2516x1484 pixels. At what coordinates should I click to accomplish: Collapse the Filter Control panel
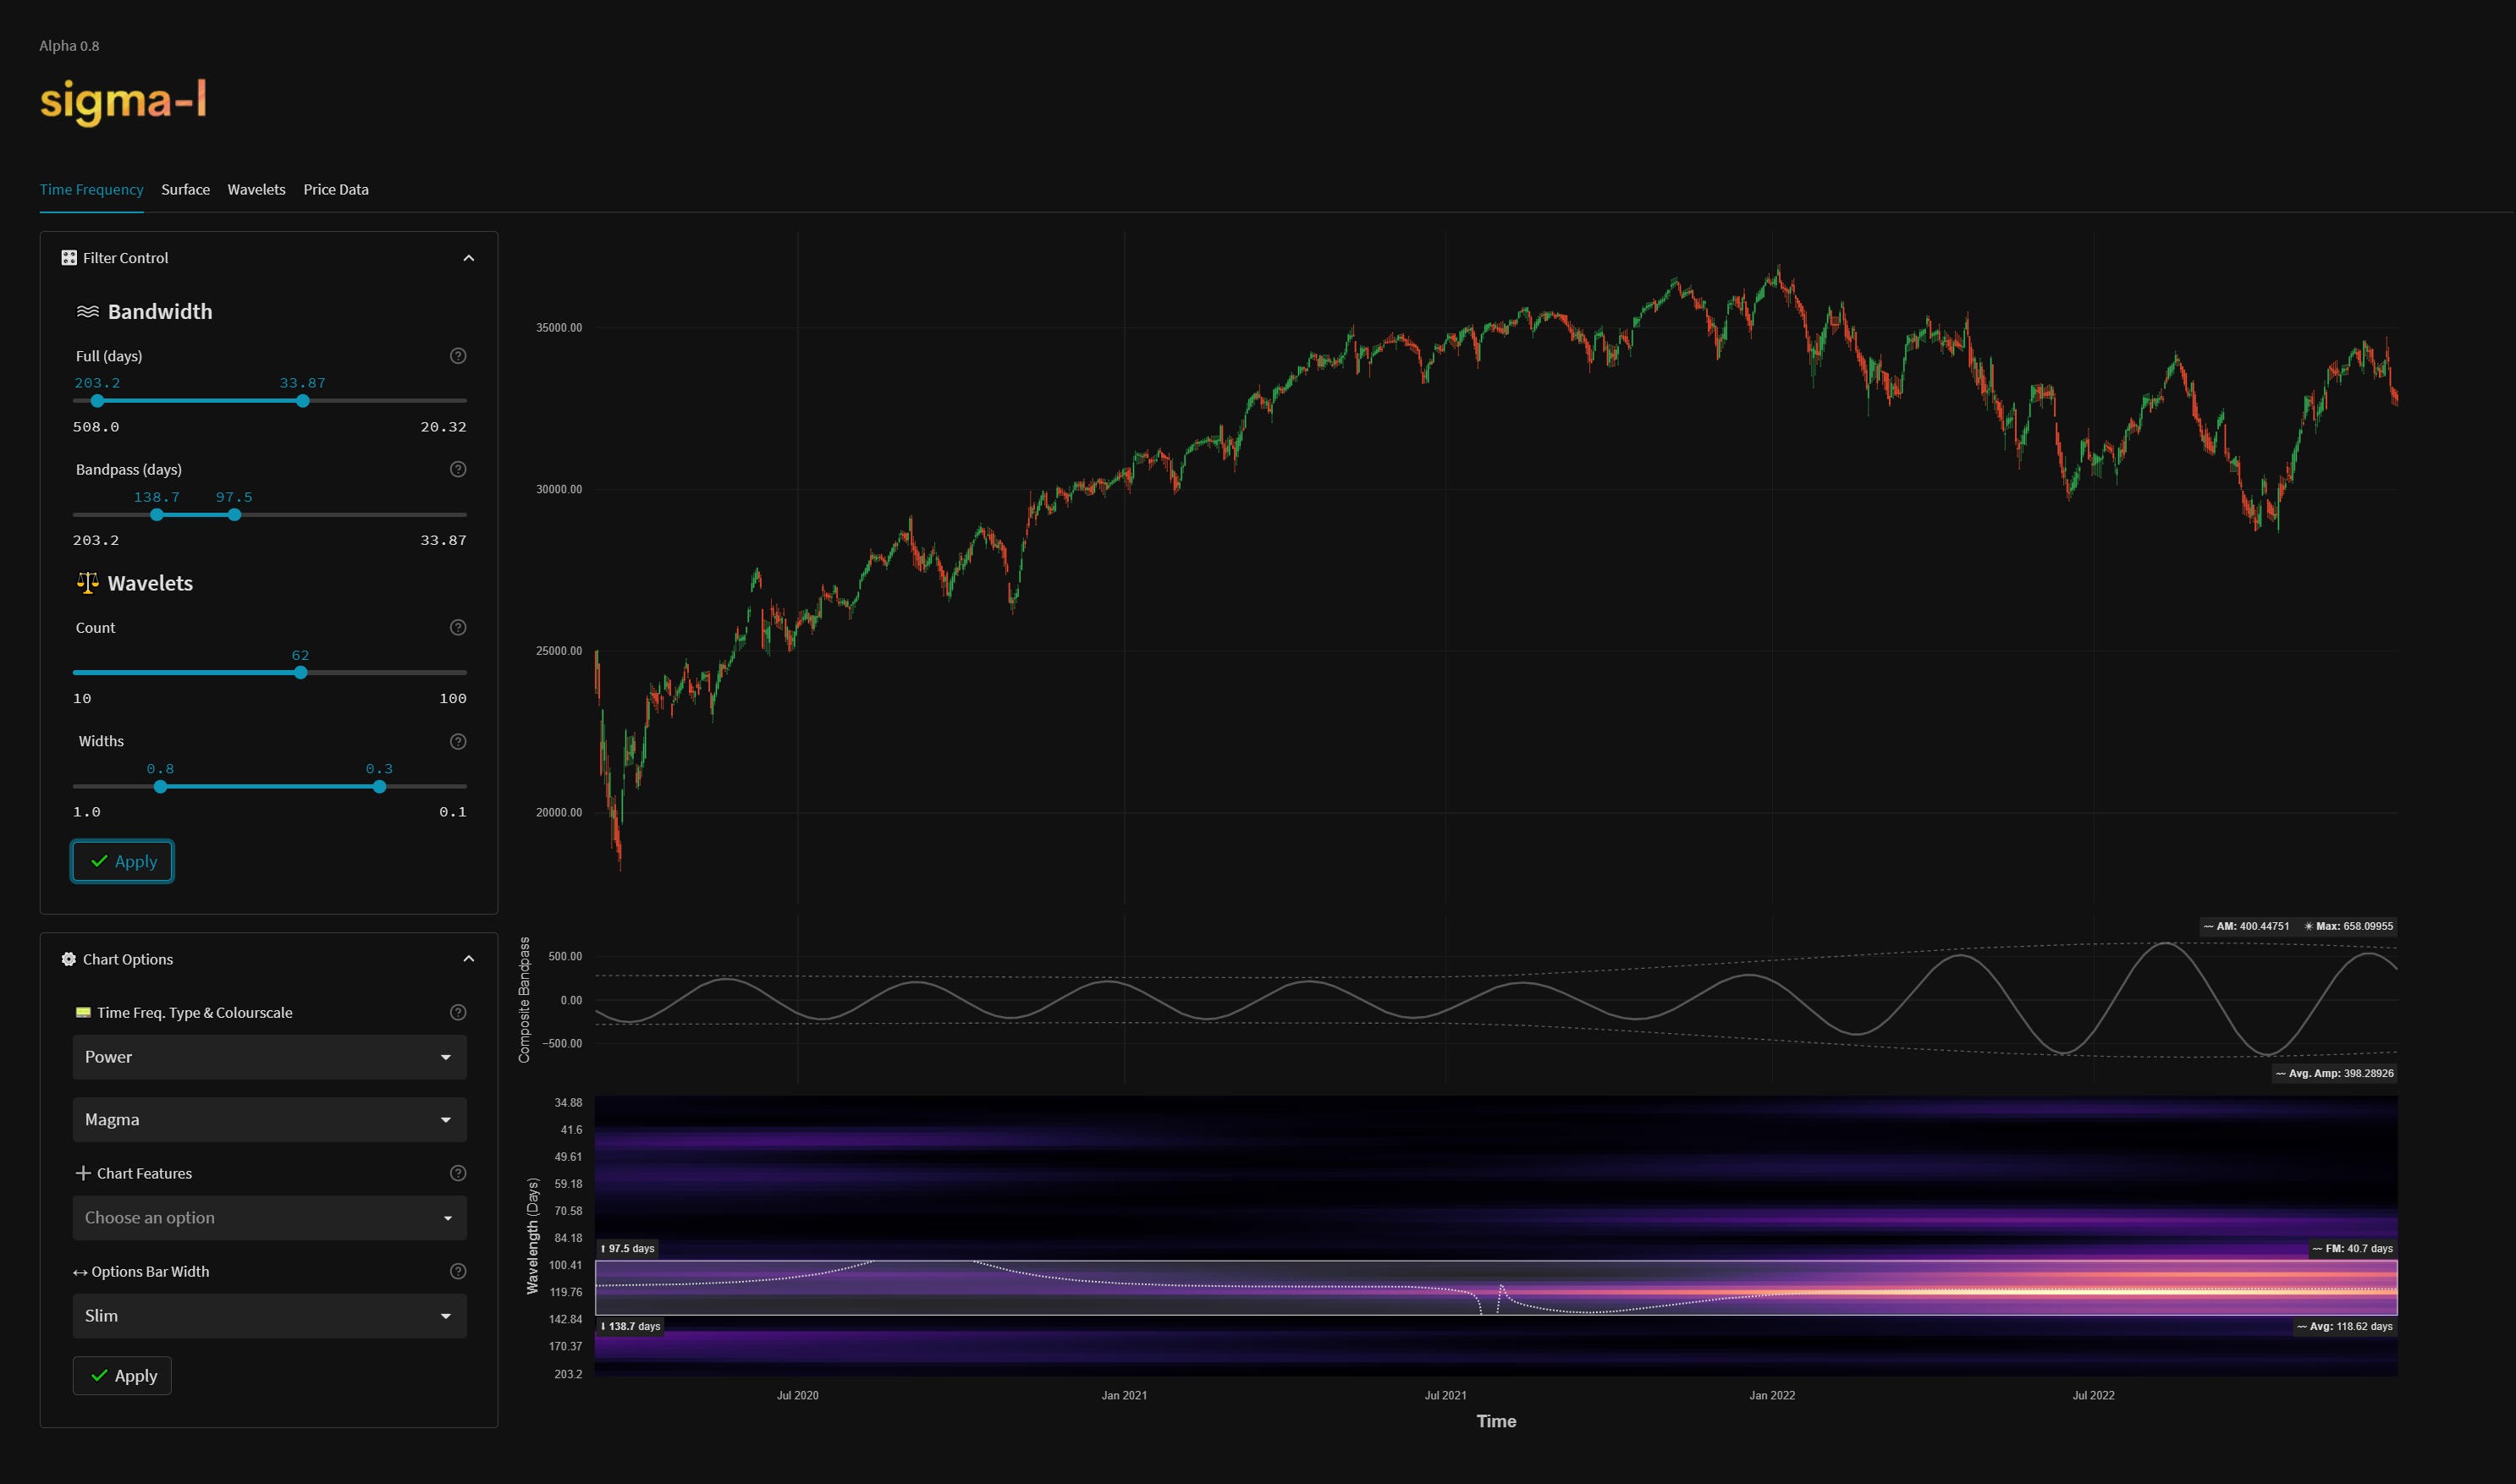click(469, 258)
